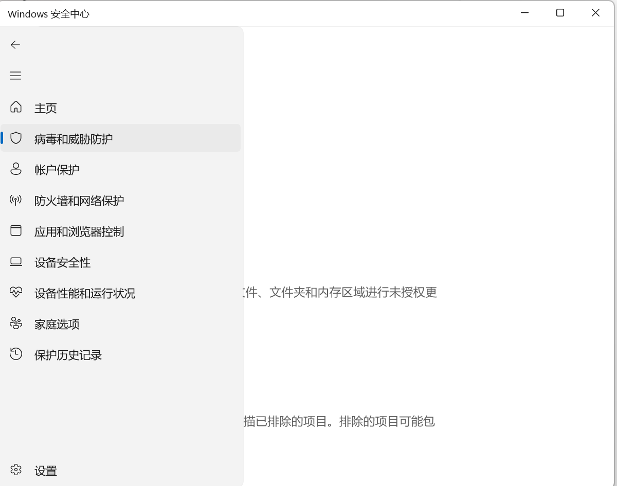This screenshot has width=617, height=486.
Task: Click the family icon for 家庭选项
Action: tap(16, 323)
